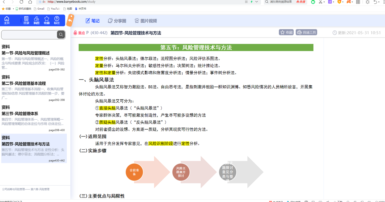Click the purple translate icon in browser toolbar
The height and width of the screenshot is (202, 385).
coord(330,2)
